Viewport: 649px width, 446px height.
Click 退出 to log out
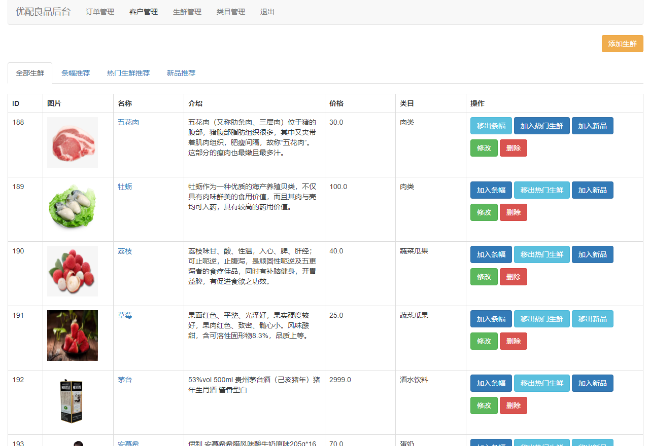coord(267,12)
